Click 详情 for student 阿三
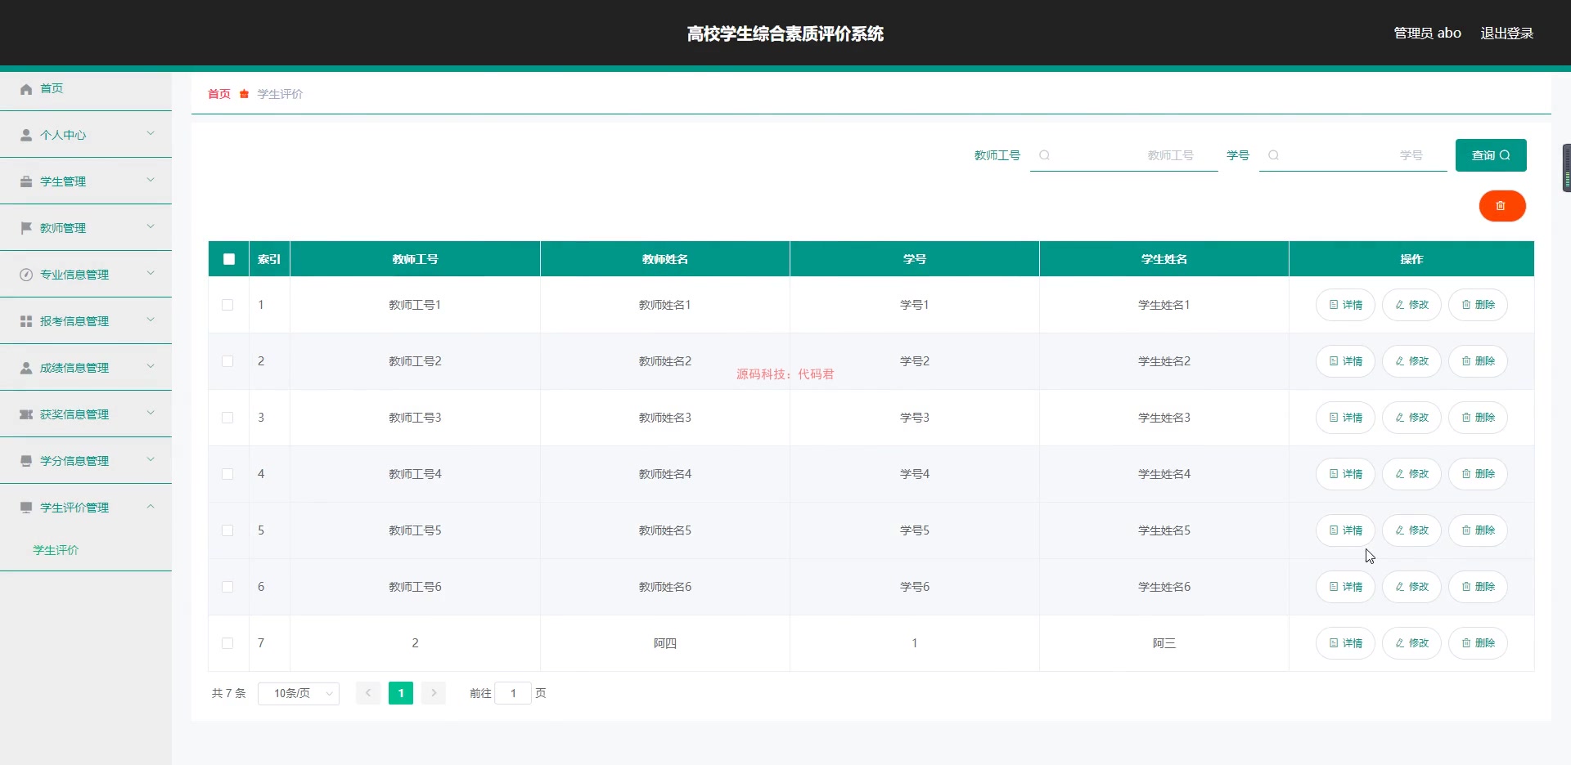The width and height of the screenshot is (1571, 765). tap(1344, 643)
